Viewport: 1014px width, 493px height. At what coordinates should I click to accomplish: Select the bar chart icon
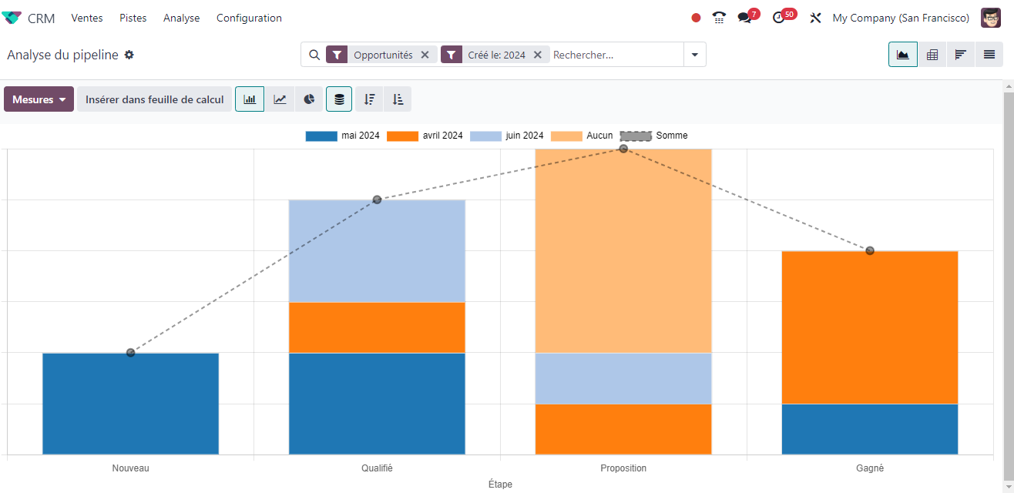250,99
